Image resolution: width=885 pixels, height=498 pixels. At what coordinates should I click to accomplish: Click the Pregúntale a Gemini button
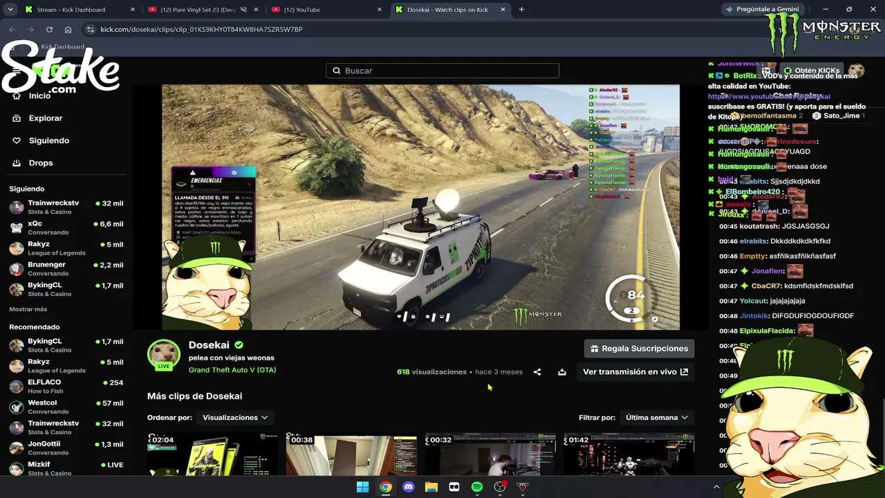(x=762, y=10)
